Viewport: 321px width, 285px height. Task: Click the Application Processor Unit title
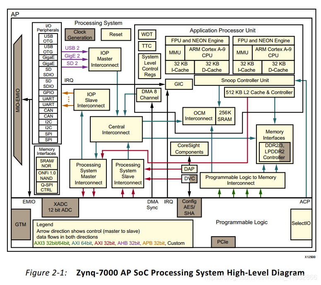coord(222,31)
